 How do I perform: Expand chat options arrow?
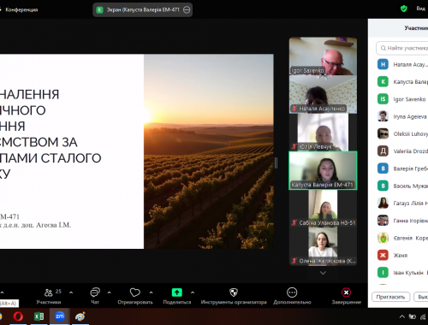coord(109,292)
